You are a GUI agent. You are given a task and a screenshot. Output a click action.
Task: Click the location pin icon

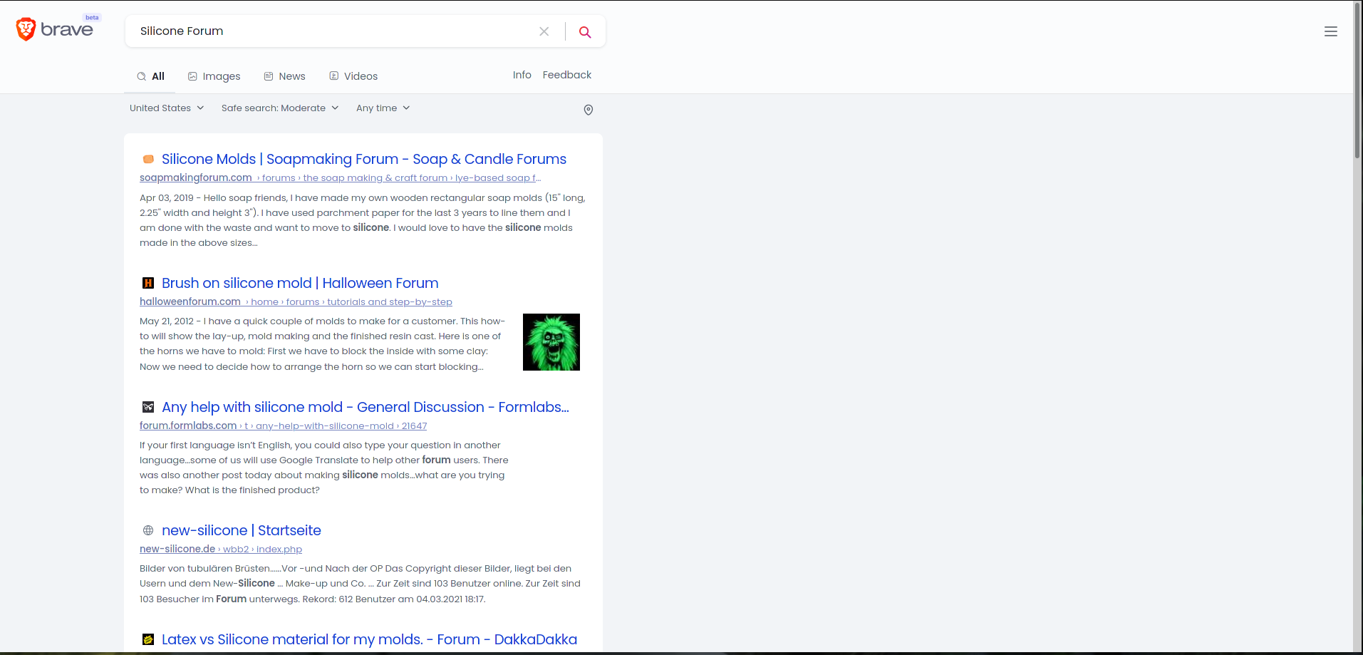click(589, 110)
